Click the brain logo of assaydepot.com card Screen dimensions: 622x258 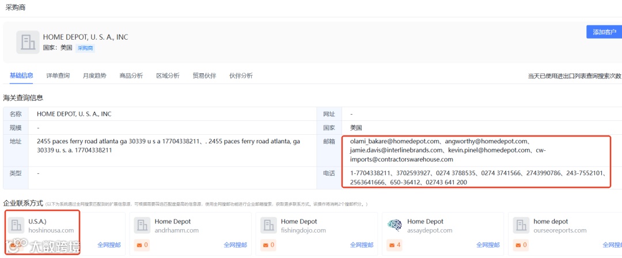(395, 225)
